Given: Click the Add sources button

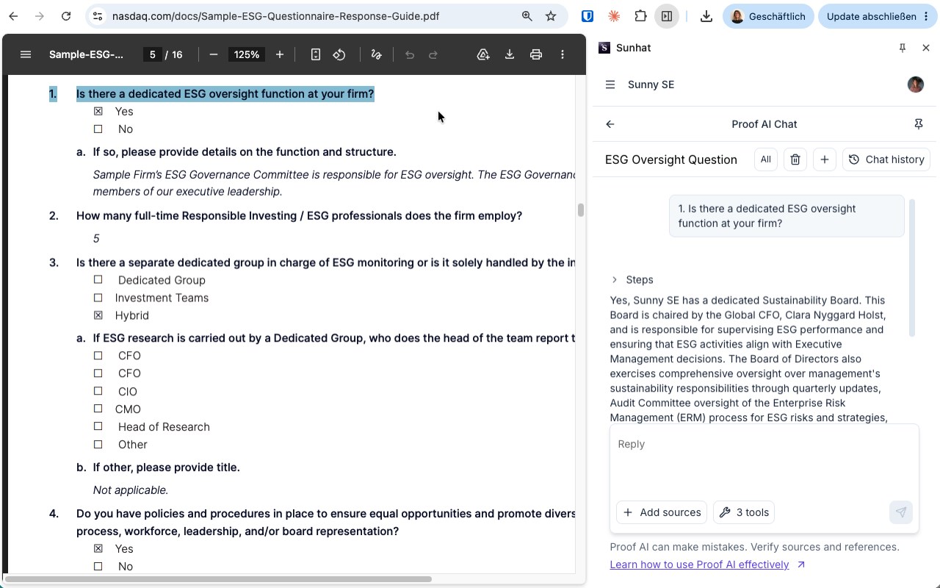Looking at the screenshot, I should coord(662,512).
